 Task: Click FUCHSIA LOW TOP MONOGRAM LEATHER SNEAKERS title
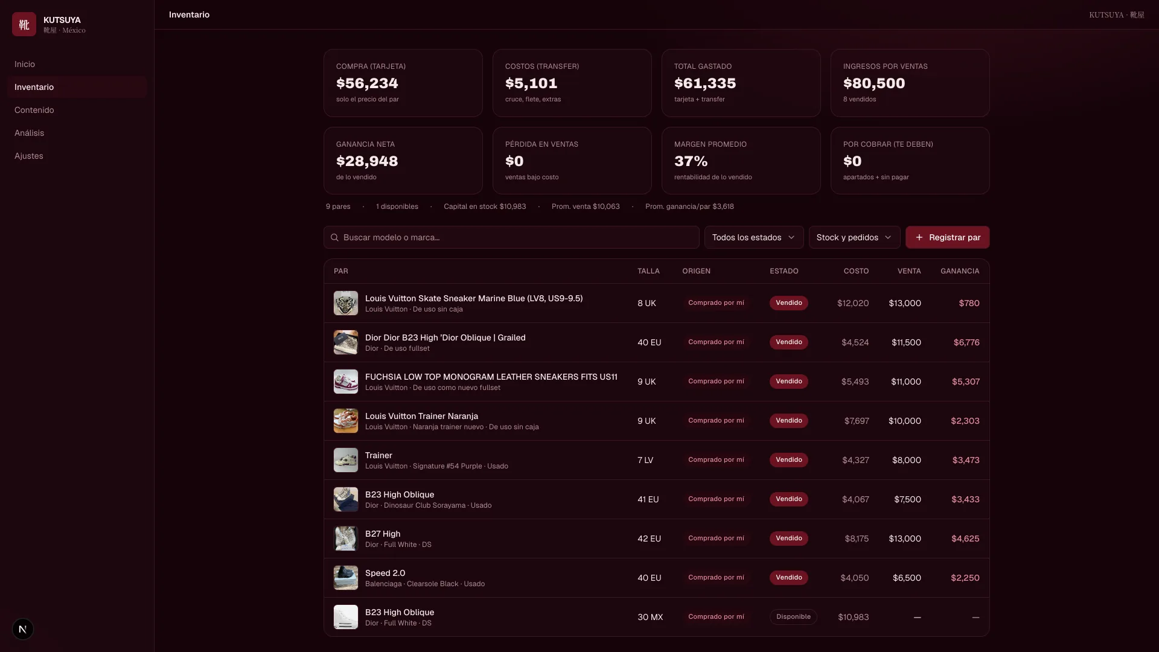click(491, 377)
